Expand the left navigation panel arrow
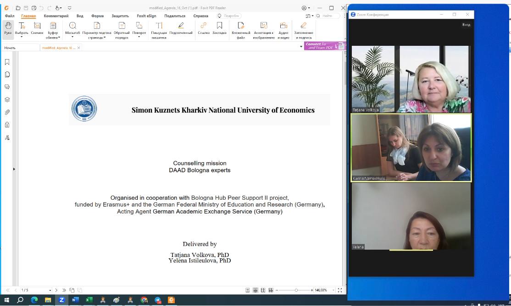This screenshot has height=306, width=511. click(x=14, y=169)
